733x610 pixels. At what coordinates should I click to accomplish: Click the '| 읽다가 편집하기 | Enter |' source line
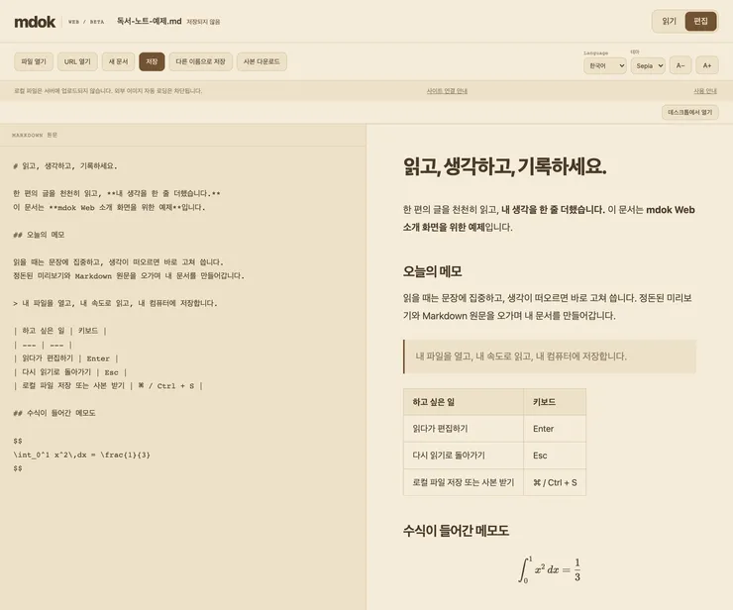65,358
